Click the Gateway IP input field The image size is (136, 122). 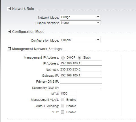coord(81,75)
